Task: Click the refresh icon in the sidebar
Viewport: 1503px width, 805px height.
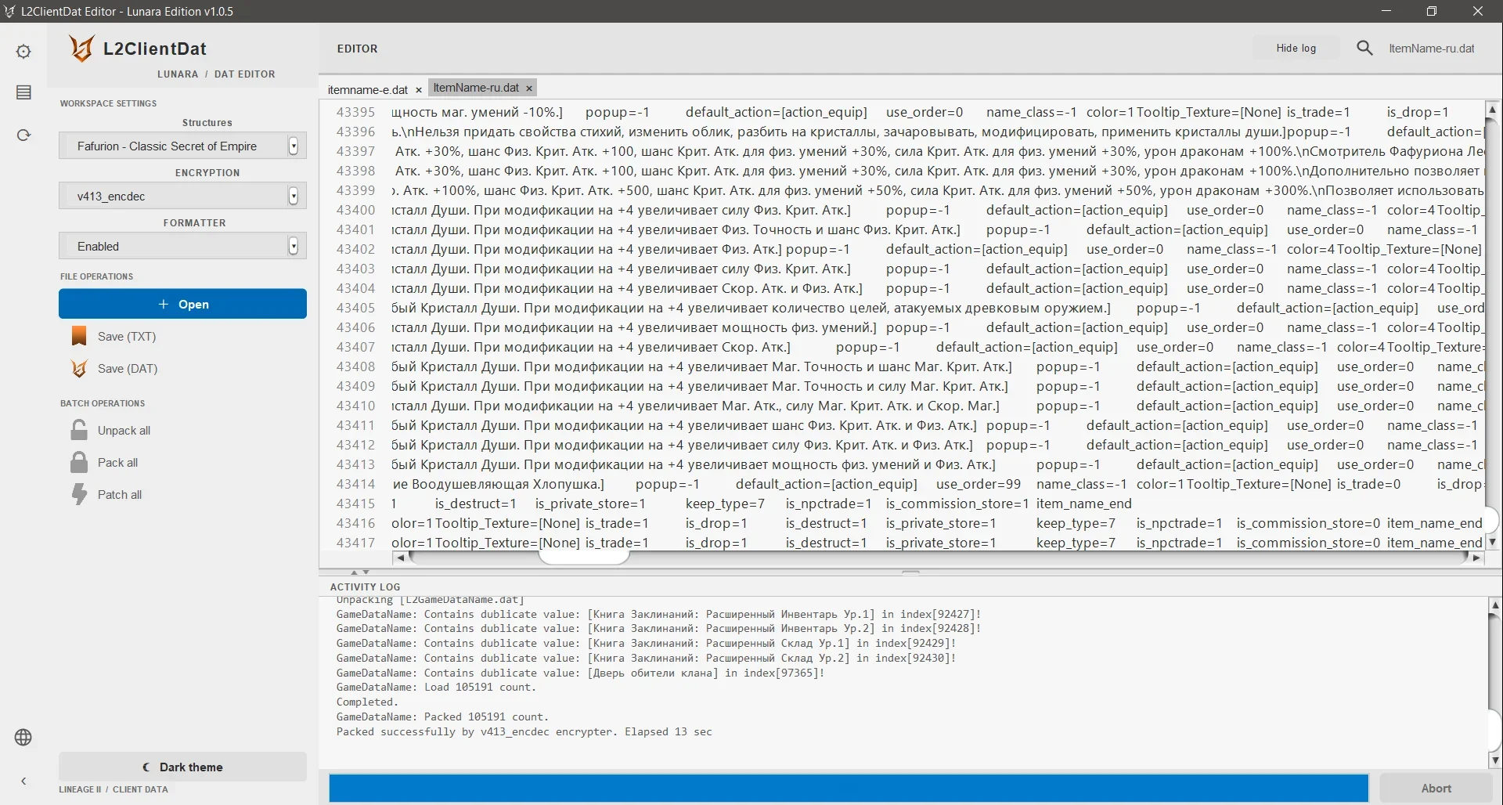Action: 23,135
